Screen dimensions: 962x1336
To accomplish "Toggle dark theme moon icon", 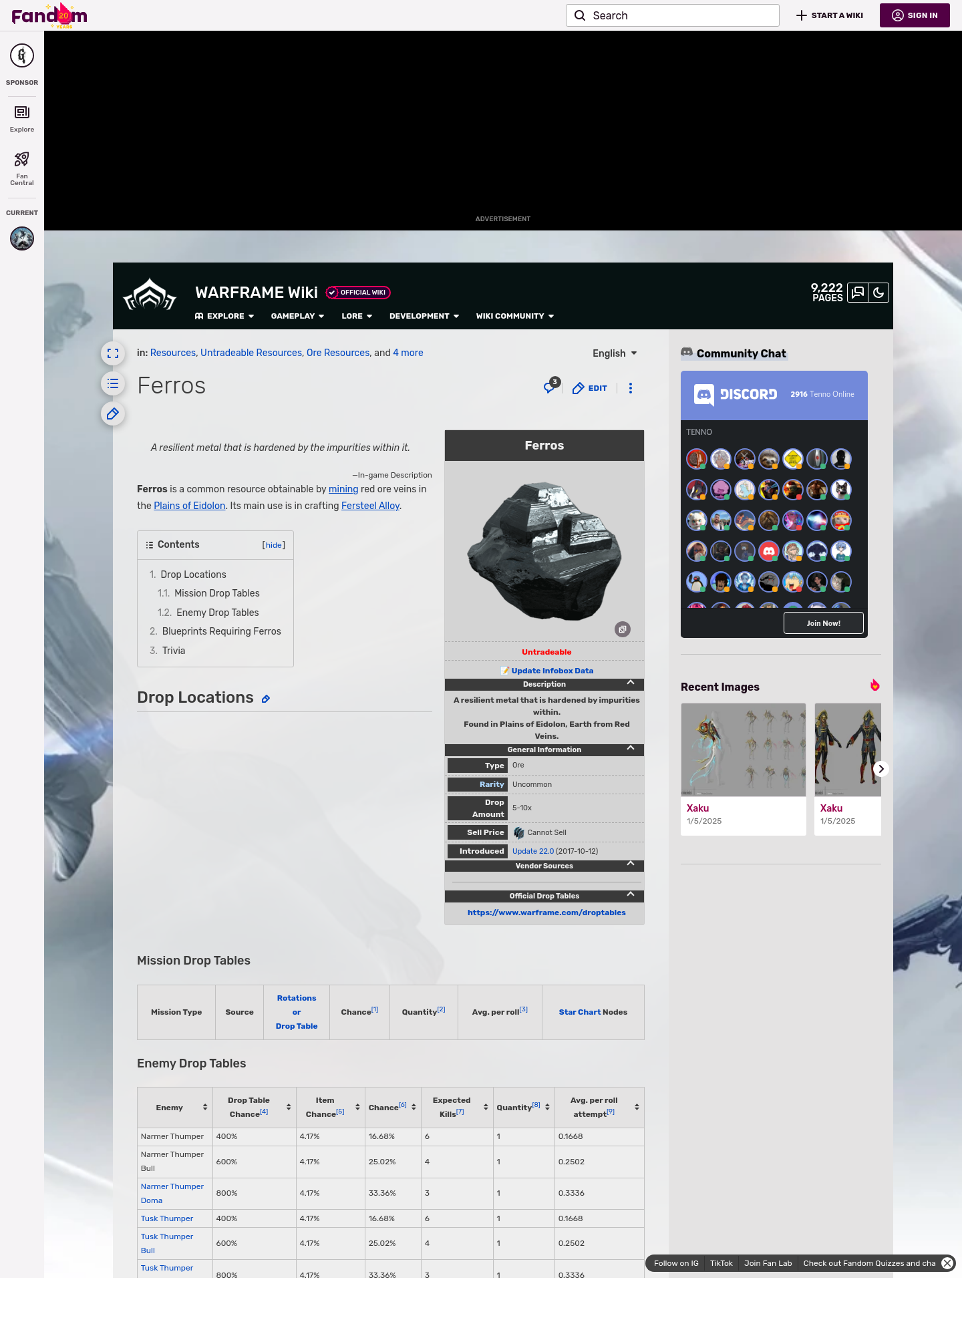I will [x=878, y=293].
